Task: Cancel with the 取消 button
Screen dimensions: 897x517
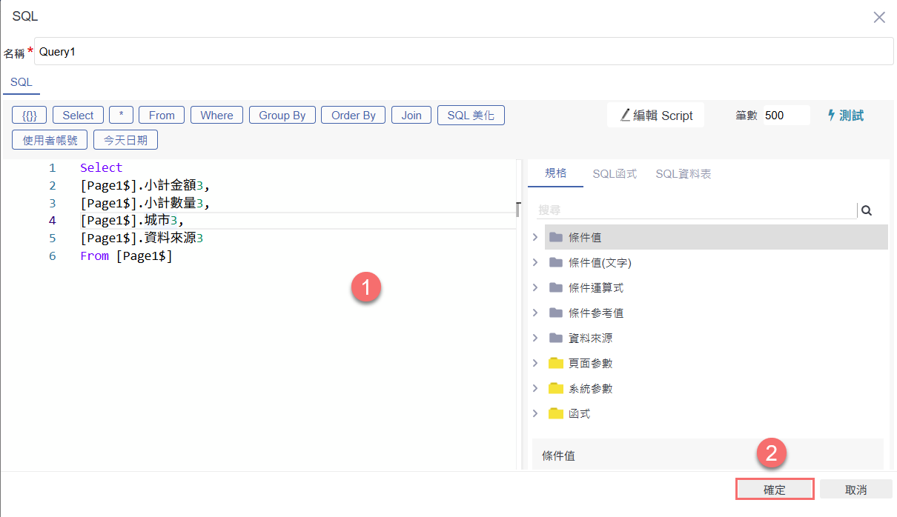Action: tap(856, 490)
